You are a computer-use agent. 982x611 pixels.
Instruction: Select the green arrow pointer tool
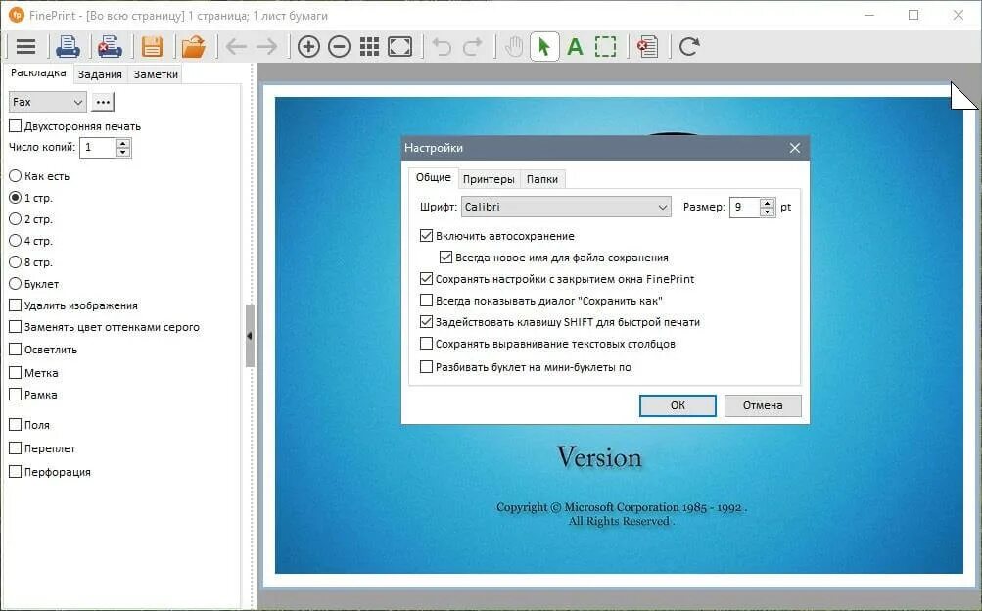(544, 46)
